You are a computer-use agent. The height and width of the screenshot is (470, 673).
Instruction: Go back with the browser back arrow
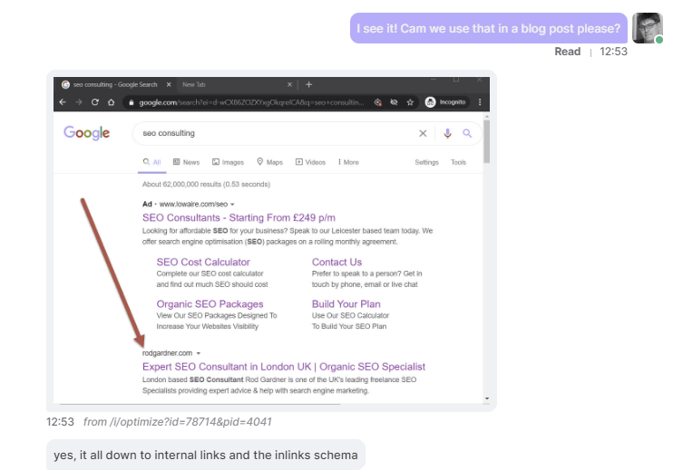click(63, 102)
